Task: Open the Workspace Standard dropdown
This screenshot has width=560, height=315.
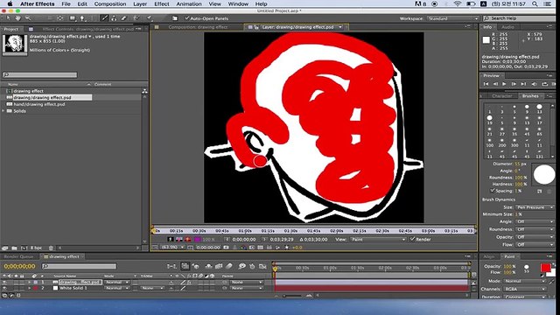Action: click(x=452, y=18)
